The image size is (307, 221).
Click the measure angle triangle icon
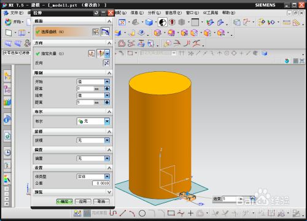[x=296, y=22]
